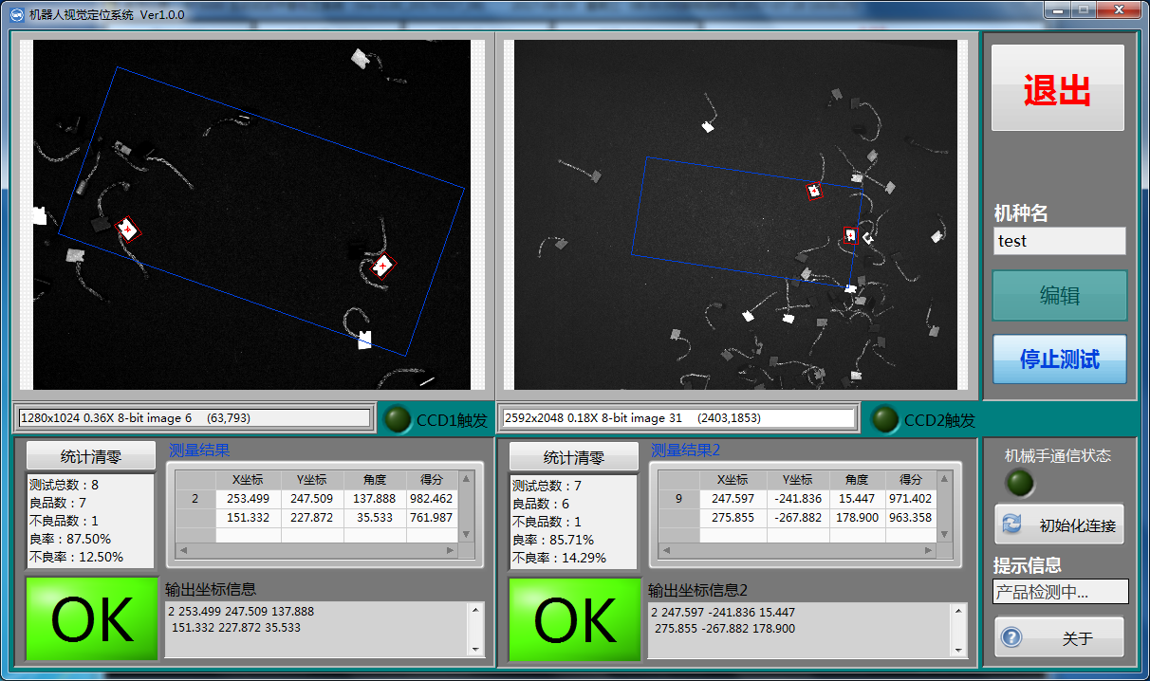Click the 得分 column header in 测量结果2
This screenshot has height=681, width=1150.
pos(911,480)
